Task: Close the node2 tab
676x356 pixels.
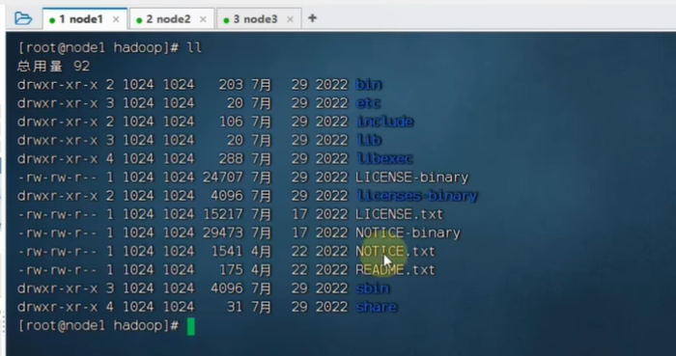Action: pyautogui.click(x=203, y=19)
